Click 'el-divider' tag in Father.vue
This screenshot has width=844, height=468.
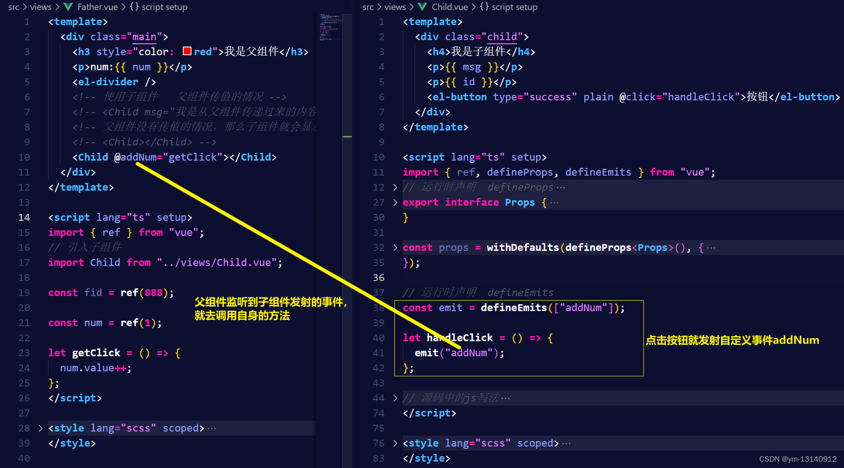tap(108, 82)
